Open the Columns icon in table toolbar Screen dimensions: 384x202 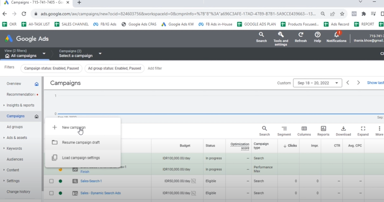(304, 129)
